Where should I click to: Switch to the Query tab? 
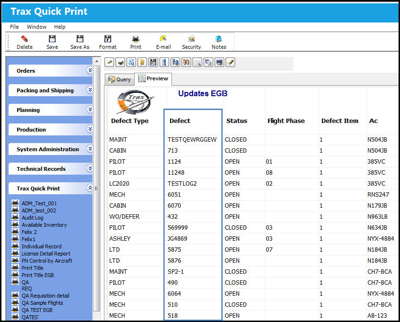[x=120, y=79]
